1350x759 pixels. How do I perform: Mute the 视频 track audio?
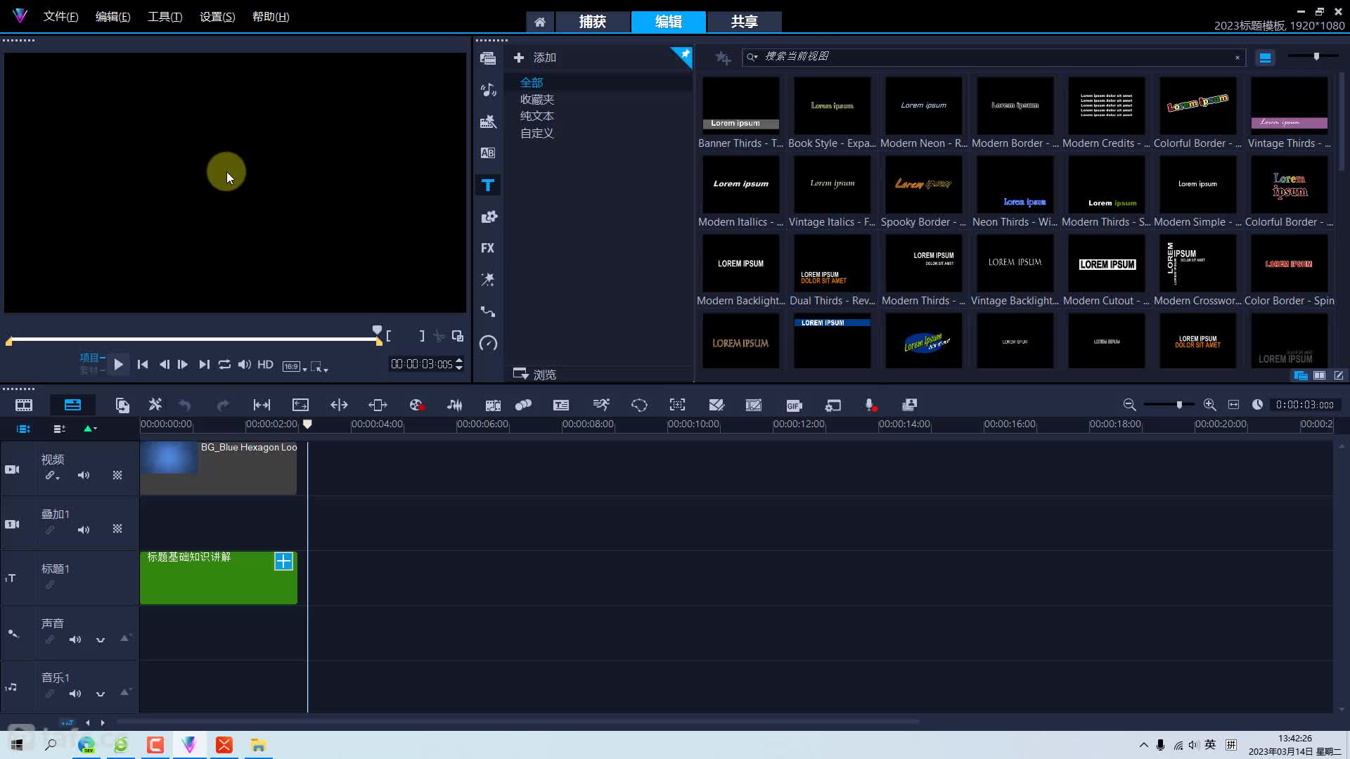click(x=84, y=476)
